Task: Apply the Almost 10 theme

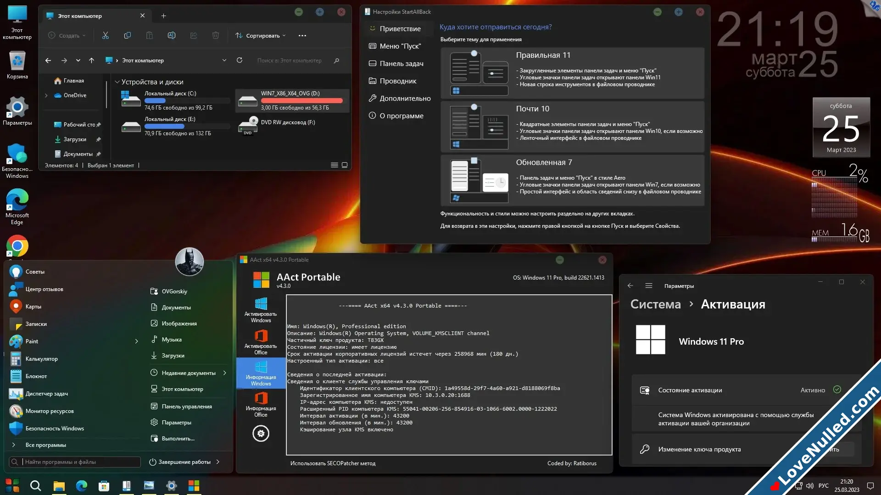Action: (572, 127)
